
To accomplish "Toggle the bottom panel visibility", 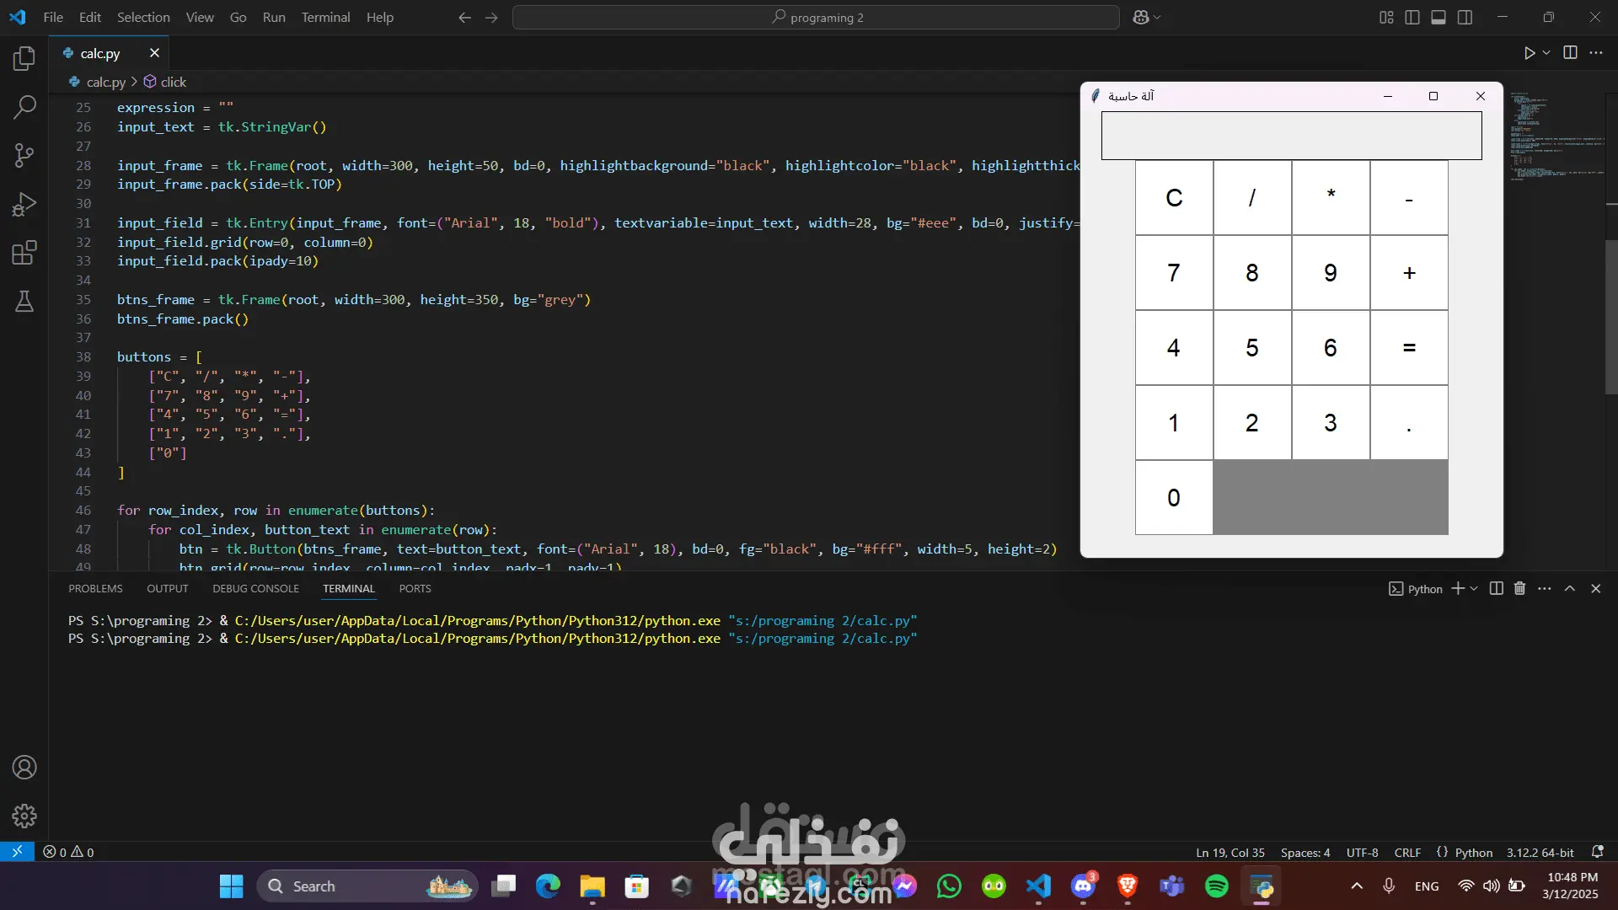I will click(1439, 17).
